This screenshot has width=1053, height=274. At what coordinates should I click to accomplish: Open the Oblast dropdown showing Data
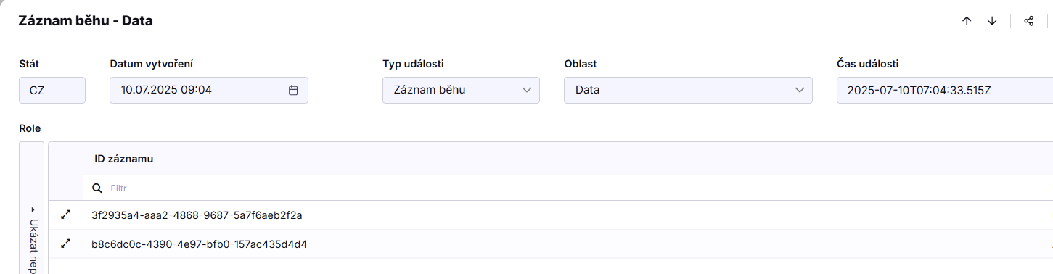688,91
